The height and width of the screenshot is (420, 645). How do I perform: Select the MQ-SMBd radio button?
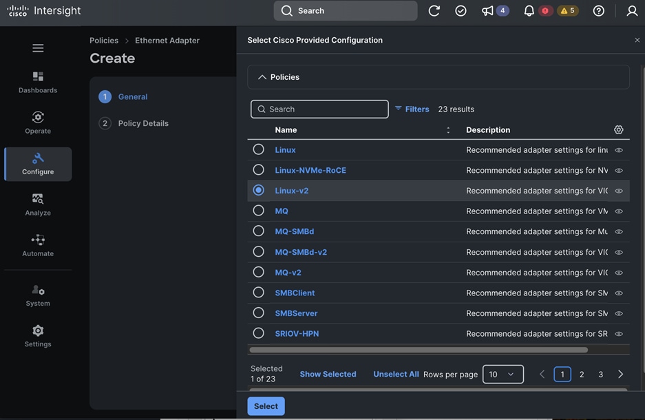click(x=258, y=231)
